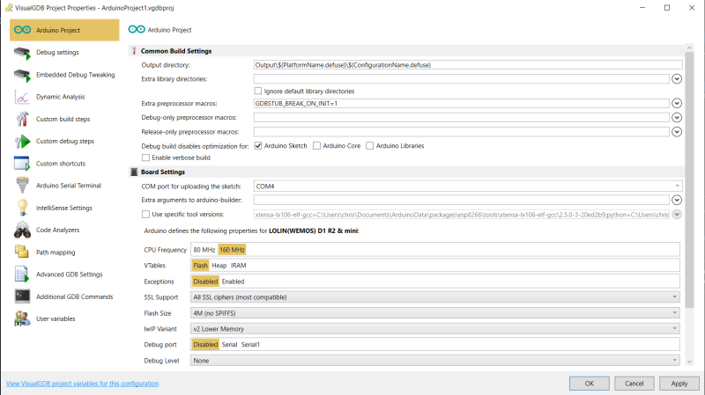Image resolution: width=705 pixels, height=395 pixels.
Task: Open Arduino Project settings page icon
Action: pos(22,30)
